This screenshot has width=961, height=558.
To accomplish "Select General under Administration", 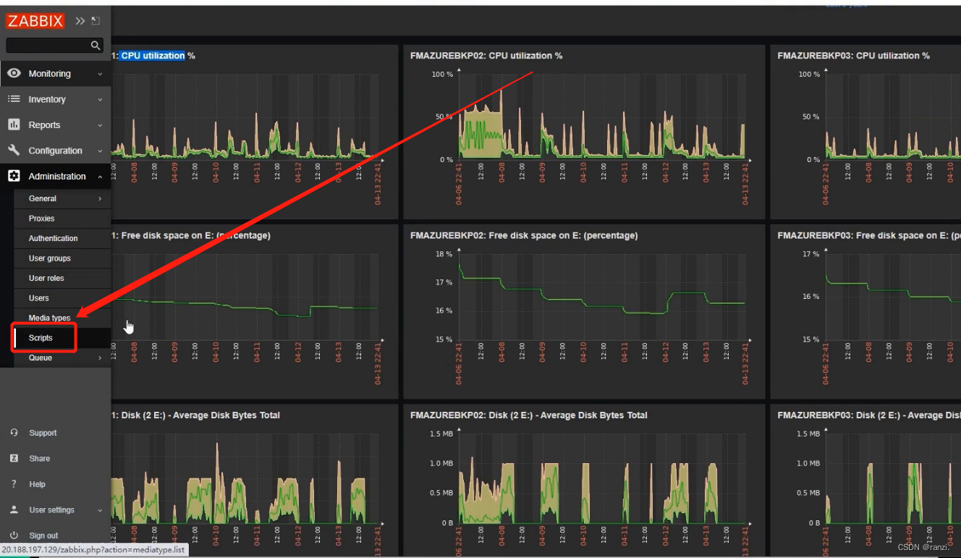I will (x=62, y=198).
